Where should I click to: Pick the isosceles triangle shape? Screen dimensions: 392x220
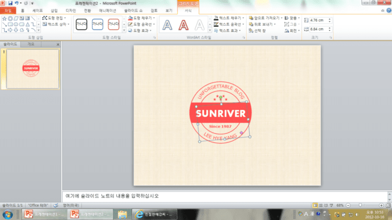[x=27, y=24]
